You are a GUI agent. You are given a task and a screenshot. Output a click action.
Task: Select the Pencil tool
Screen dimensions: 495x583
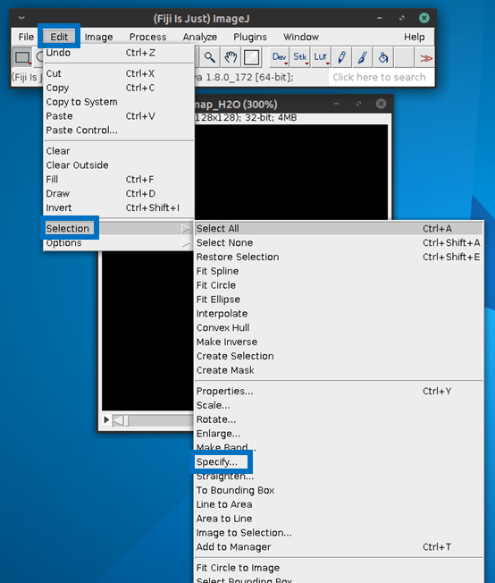coord(341,57)
